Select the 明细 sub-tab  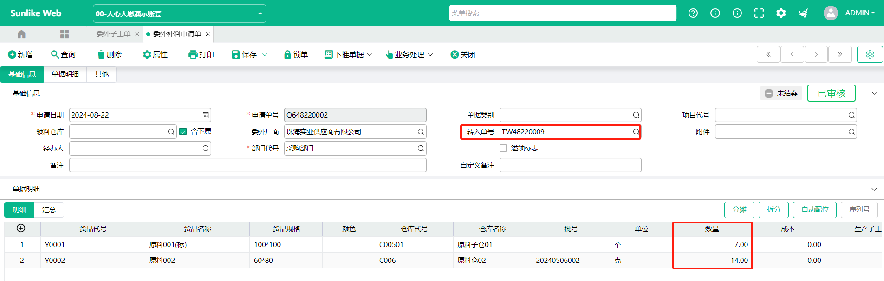coord(19,210)
